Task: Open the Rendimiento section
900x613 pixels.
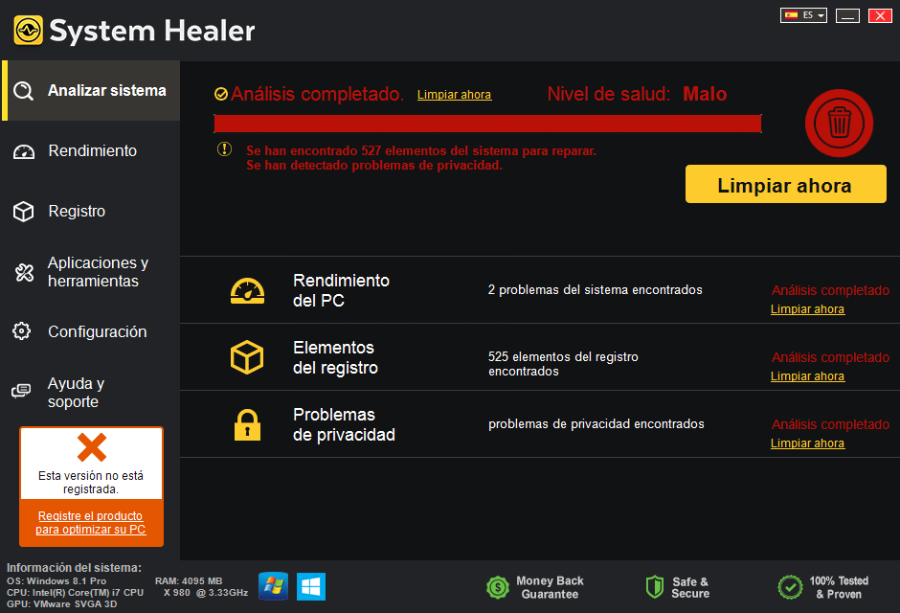Action: click(91, 151)
